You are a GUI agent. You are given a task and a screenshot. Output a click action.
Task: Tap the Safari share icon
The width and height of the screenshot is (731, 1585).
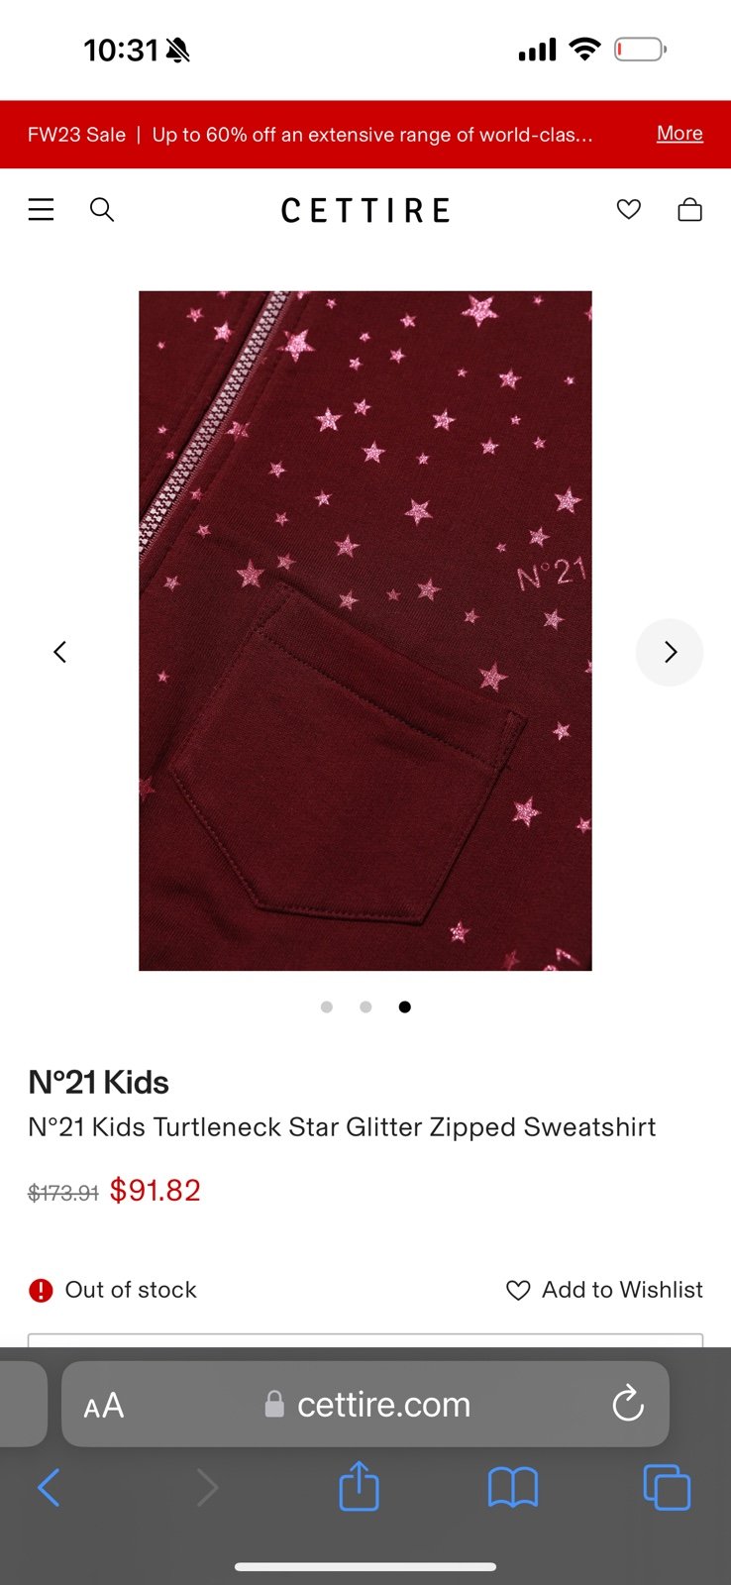(359, 1485)
